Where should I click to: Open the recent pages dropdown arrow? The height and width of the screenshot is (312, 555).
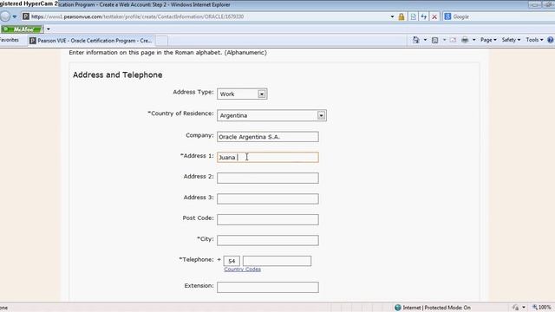[x=14, y=16]
